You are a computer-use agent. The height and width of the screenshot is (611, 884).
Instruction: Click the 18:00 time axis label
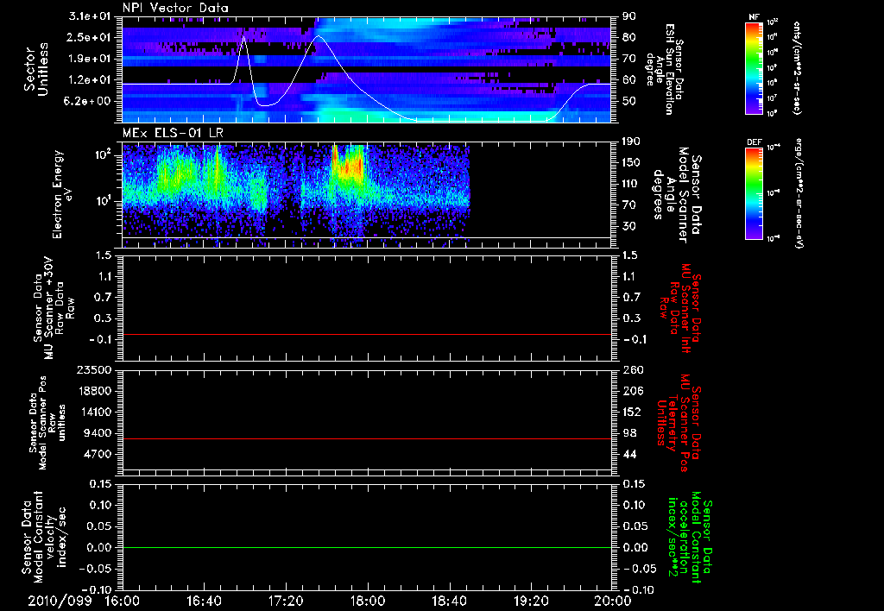coord(368,601)
